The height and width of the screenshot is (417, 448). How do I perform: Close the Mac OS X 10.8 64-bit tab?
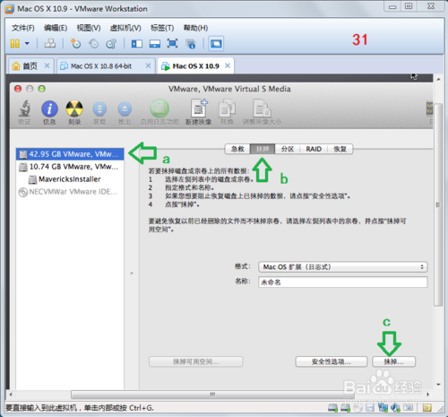coord(148,65)
